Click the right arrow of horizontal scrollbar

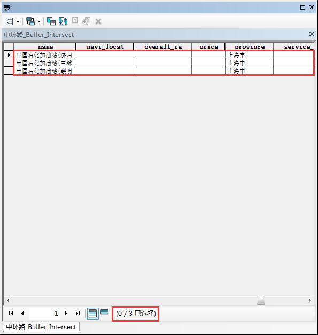[309, 300]
